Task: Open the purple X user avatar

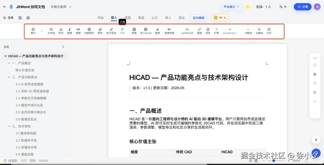Action: [317, 7]
